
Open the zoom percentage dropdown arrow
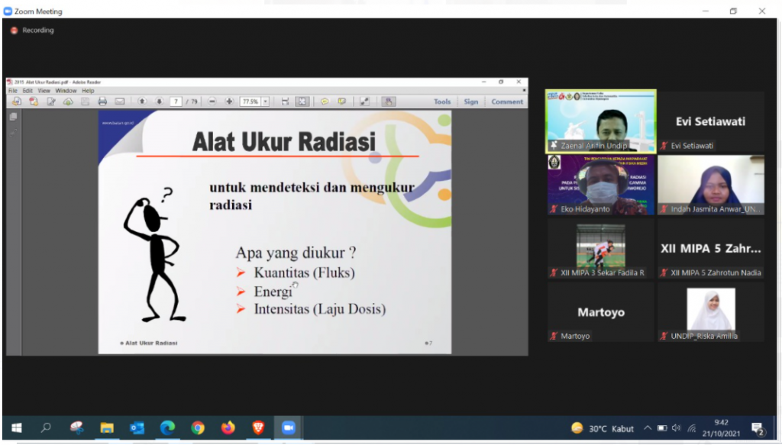pyautogui.click(x=266, y=102)
